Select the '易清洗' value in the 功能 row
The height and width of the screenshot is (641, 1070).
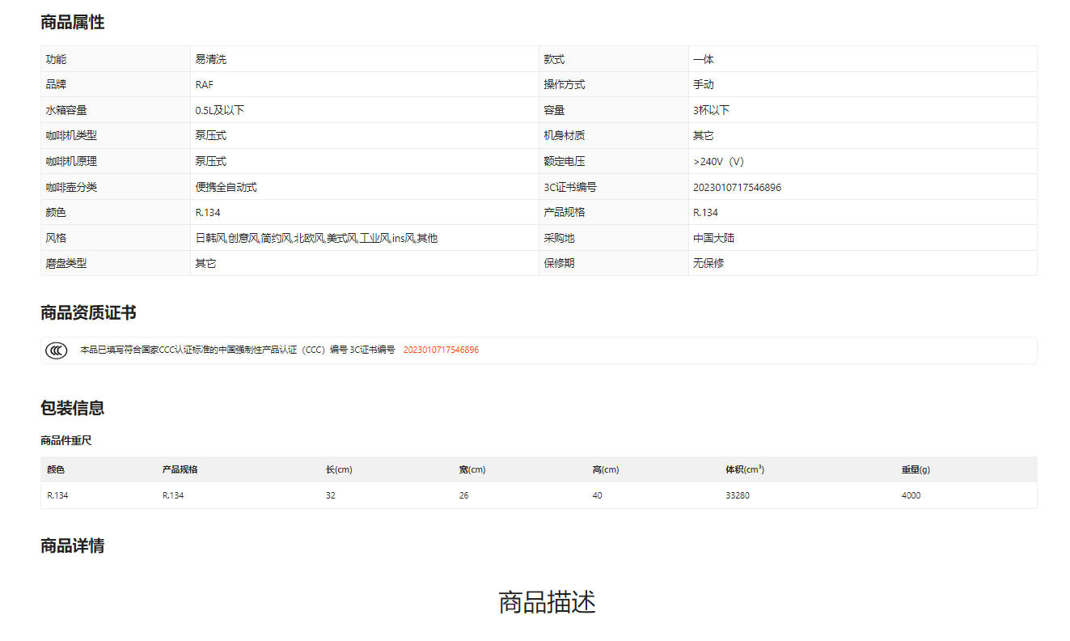pyautogui.click(x=211, y=59)
